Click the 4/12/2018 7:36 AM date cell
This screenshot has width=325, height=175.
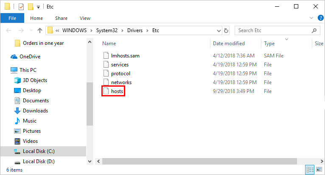click(234, 56)
